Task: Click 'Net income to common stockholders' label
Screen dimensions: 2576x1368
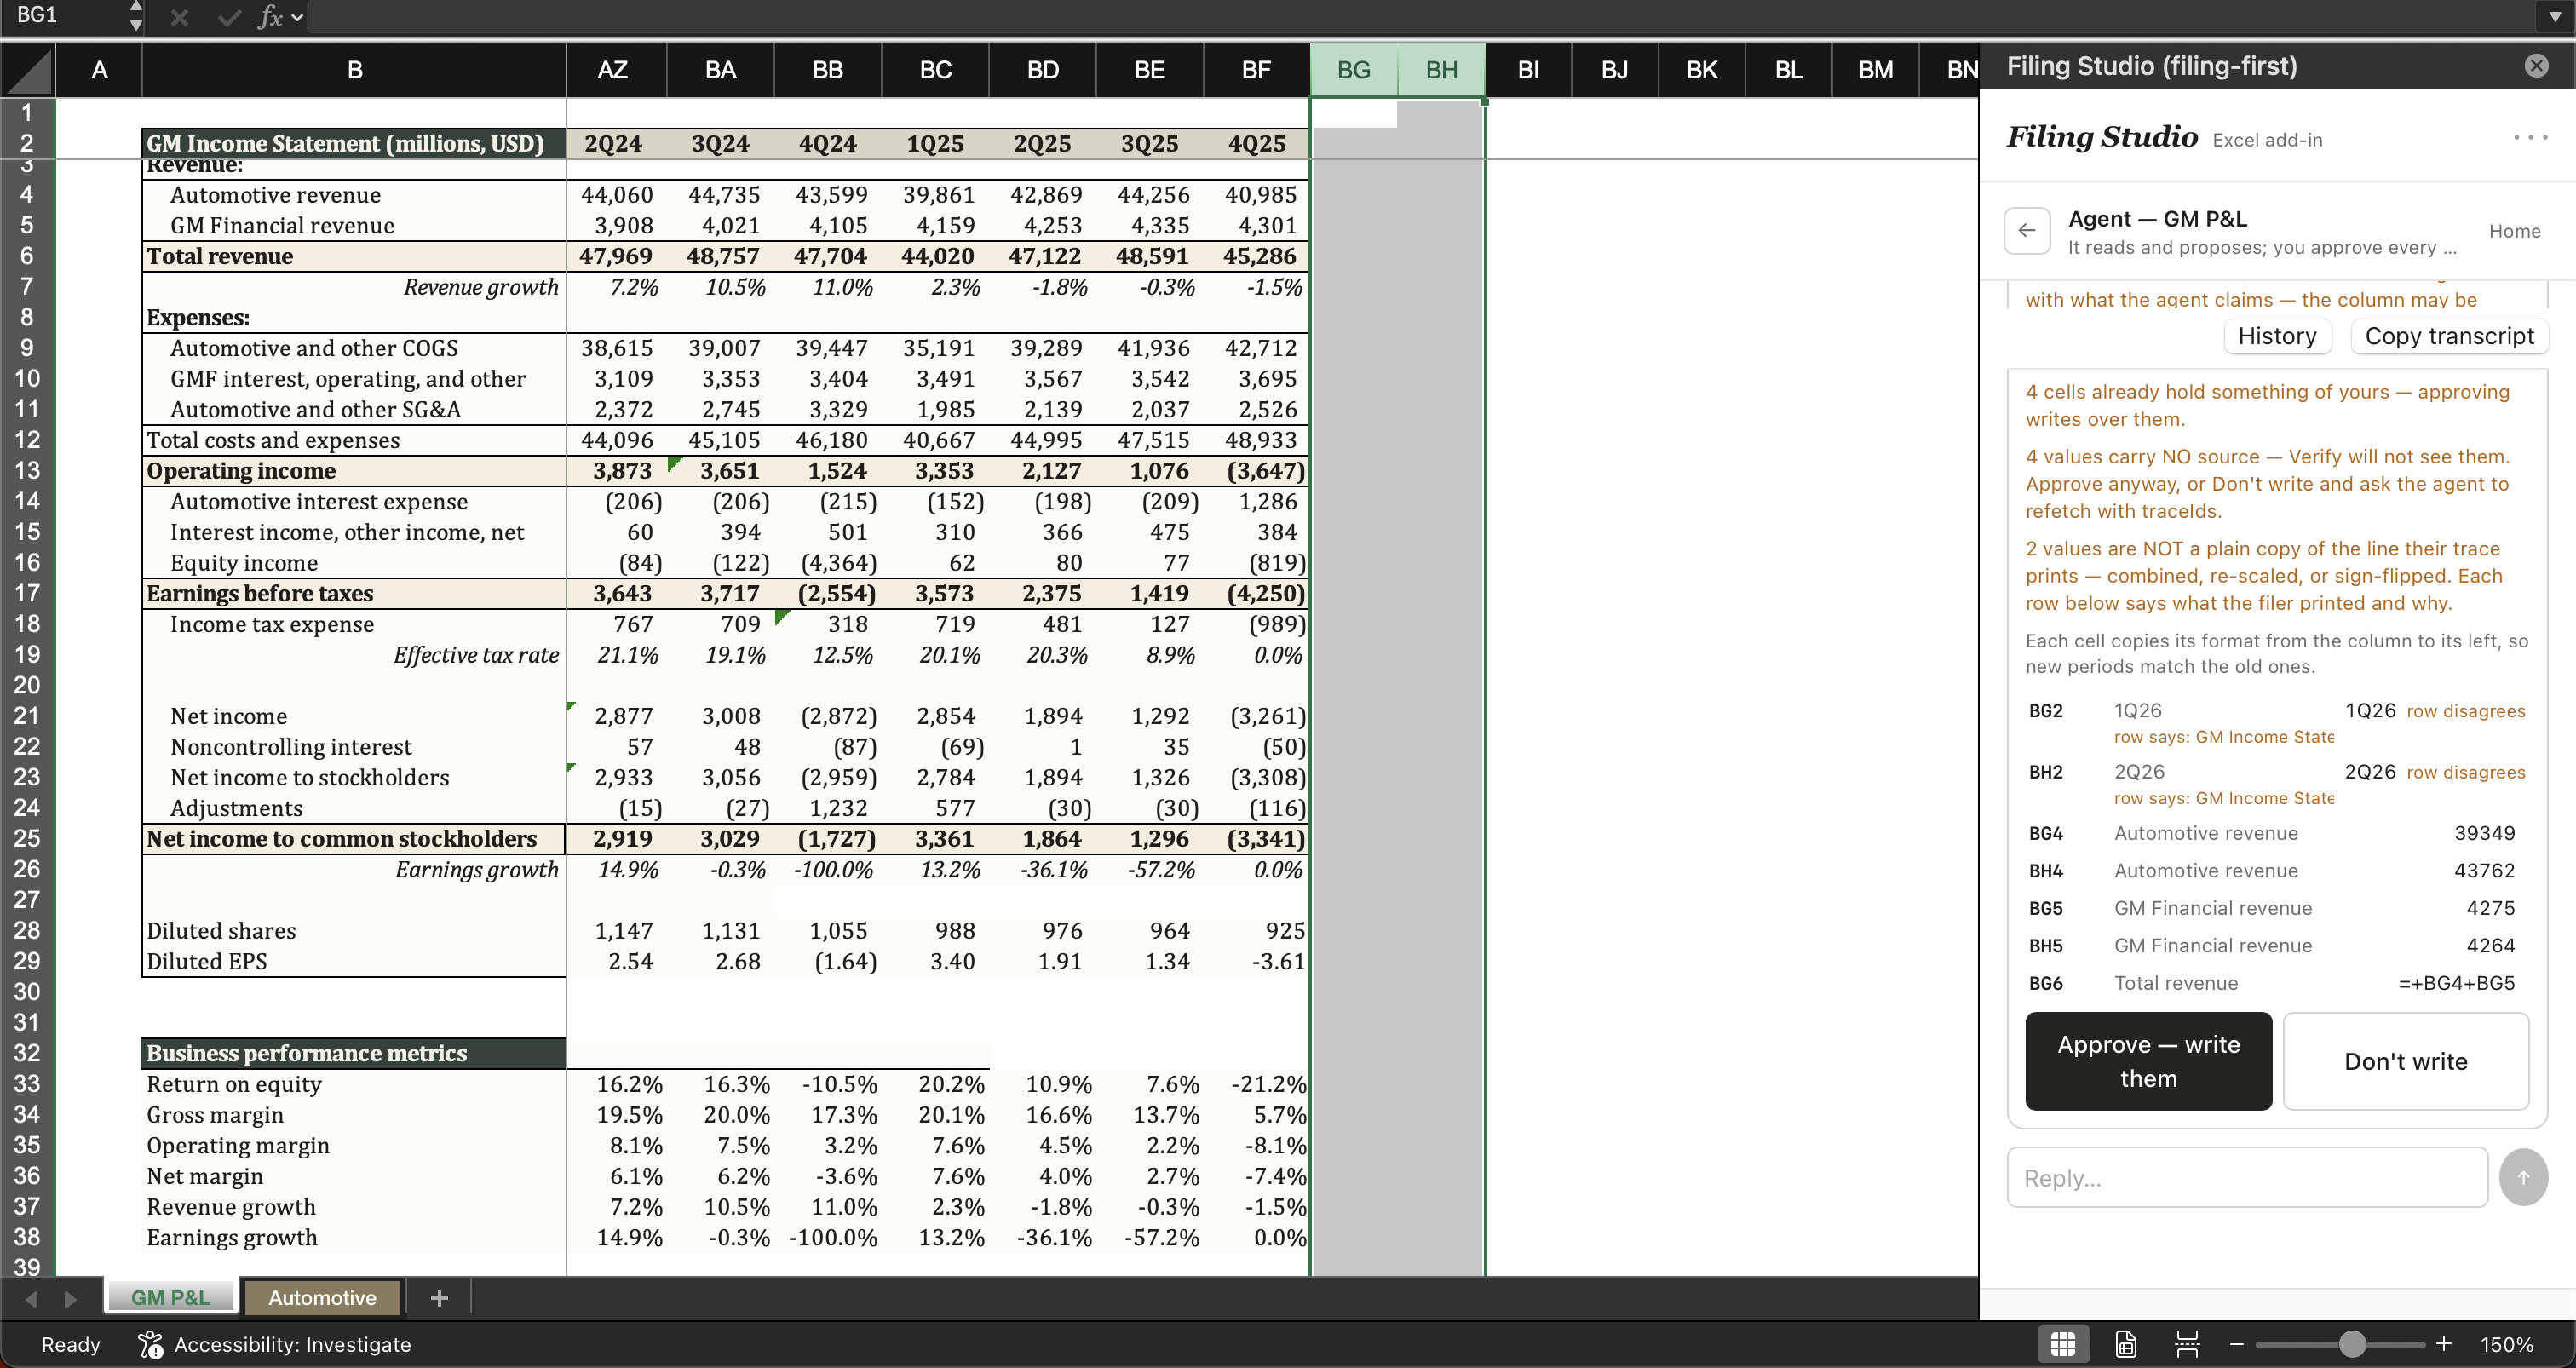Action: [x=341, y=838]
